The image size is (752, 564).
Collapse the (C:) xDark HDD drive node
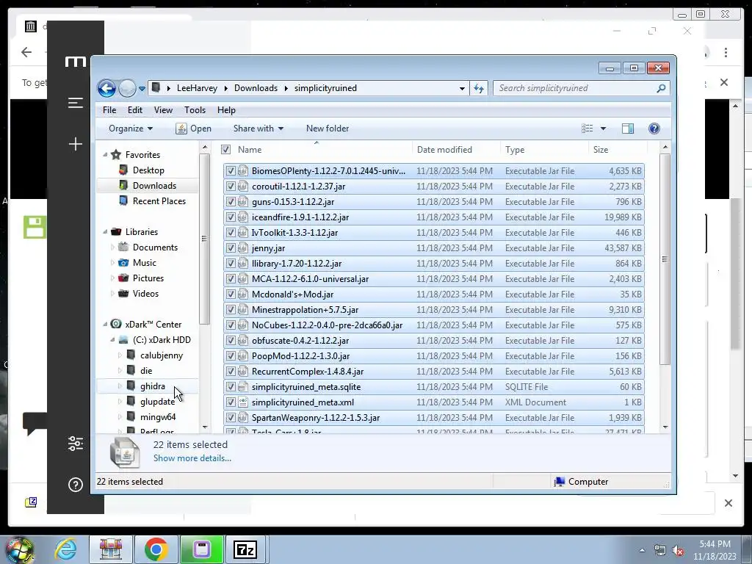[112, 340]
